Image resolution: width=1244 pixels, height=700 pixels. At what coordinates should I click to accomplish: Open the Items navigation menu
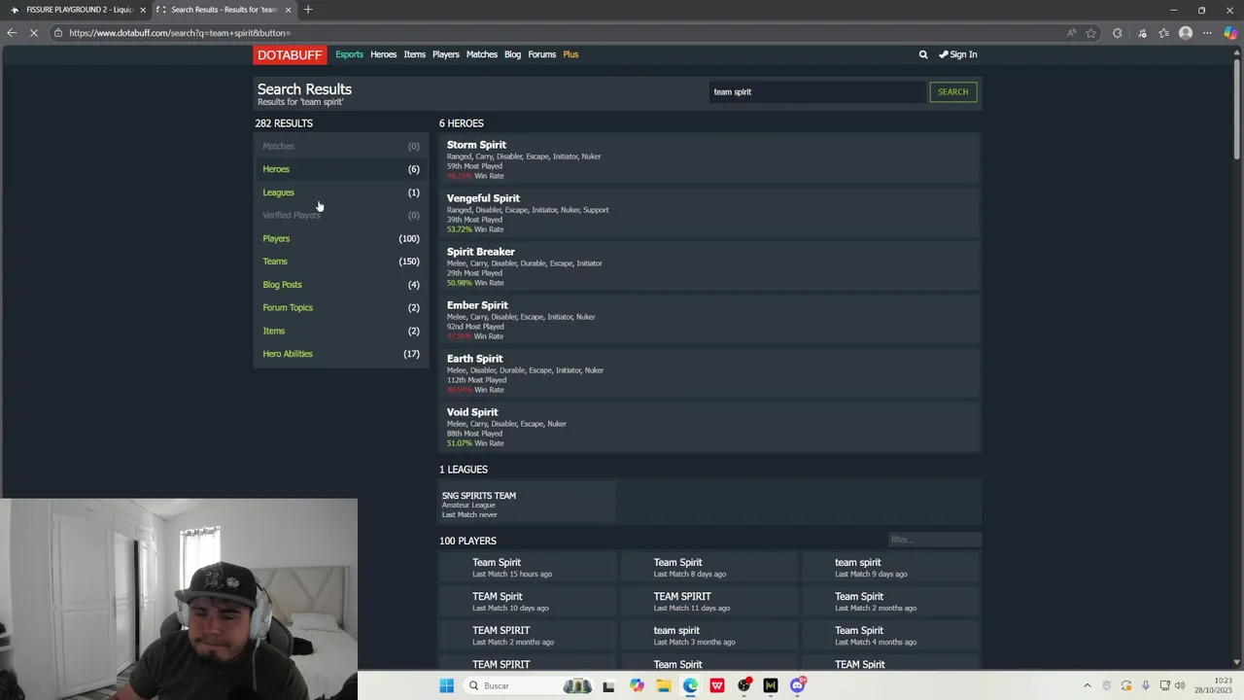pyautogui.click(x=414, y=54)
